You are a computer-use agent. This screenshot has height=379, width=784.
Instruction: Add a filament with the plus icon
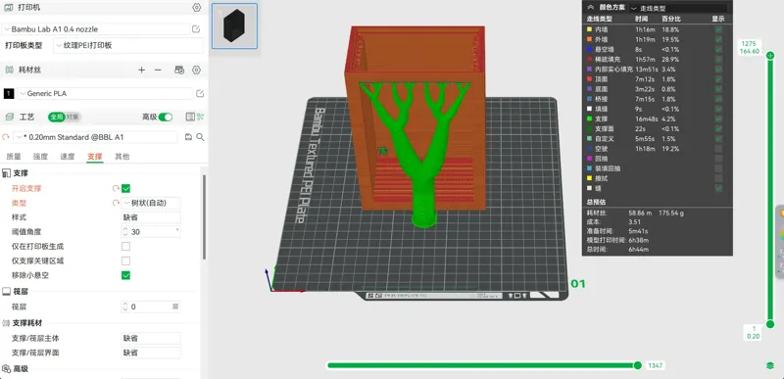pyautogui.click(x=141, y=70)
